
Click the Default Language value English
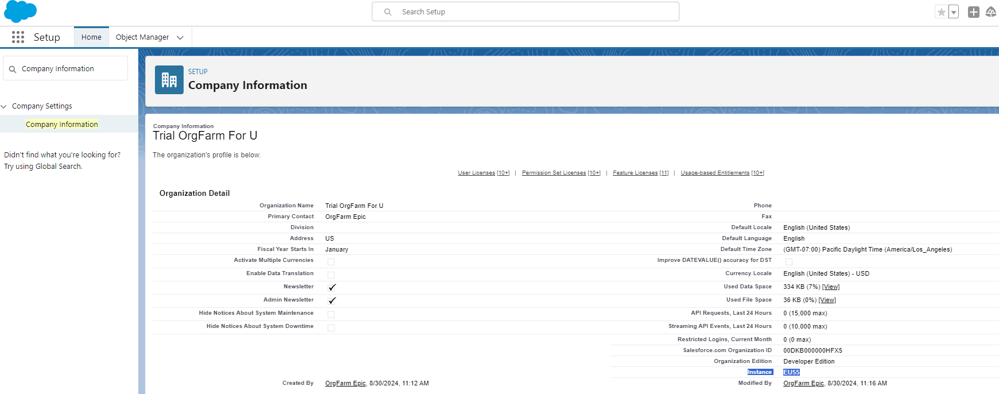click(794, 238)
